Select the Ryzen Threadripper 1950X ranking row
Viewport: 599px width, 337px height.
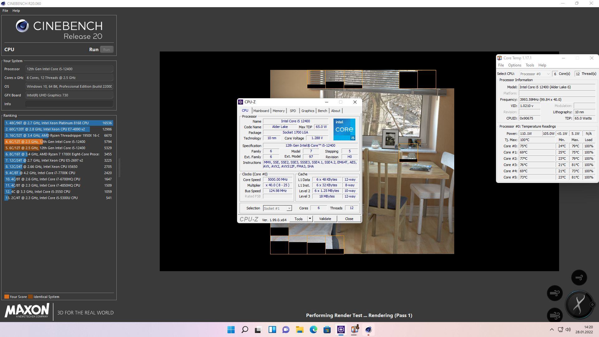pyautogui.click(x=59, y=135)
